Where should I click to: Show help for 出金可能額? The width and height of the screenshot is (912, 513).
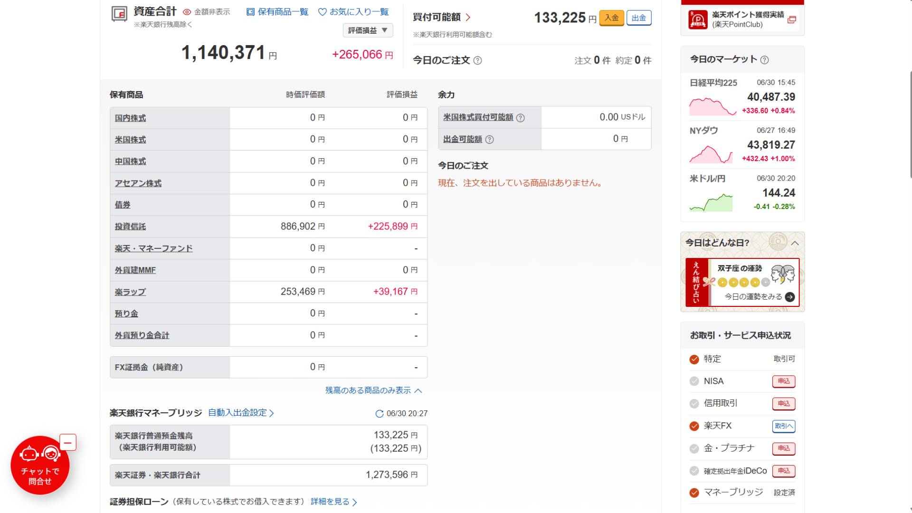pos(490,140)
